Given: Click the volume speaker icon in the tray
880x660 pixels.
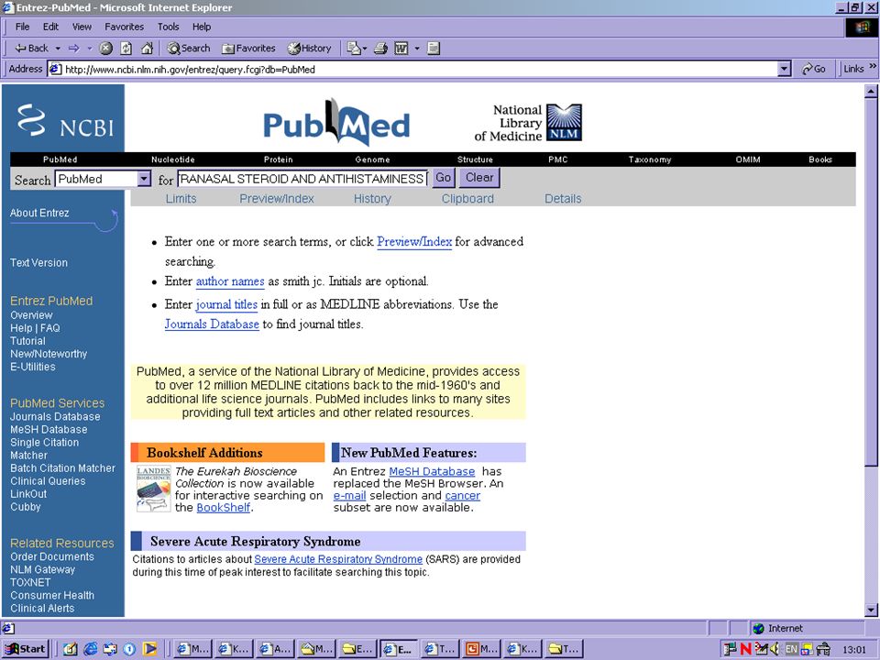Looking at the screenshot, I should [775, 649].
